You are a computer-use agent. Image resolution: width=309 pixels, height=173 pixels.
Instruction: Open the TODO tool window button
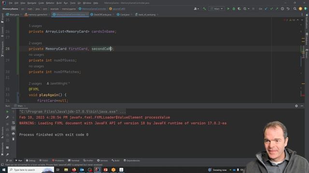tap(43, 161)
